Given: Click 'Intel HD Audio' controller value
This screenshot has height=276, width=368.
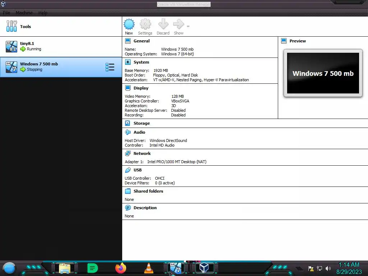Looking at the screenshot, I should [x=162, y=145].
